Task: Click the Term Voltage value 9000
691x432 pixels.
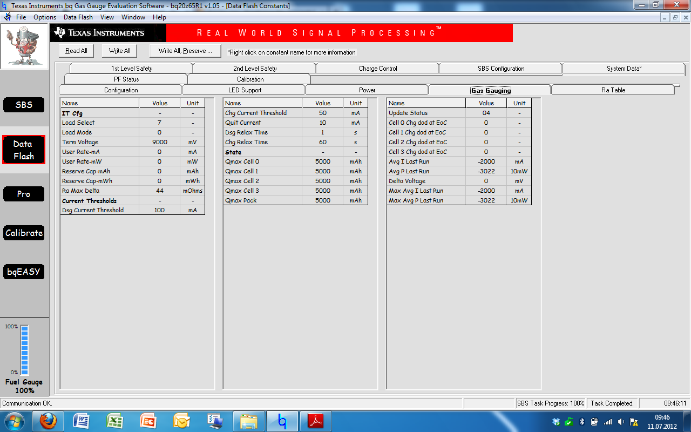Action: 160,142
